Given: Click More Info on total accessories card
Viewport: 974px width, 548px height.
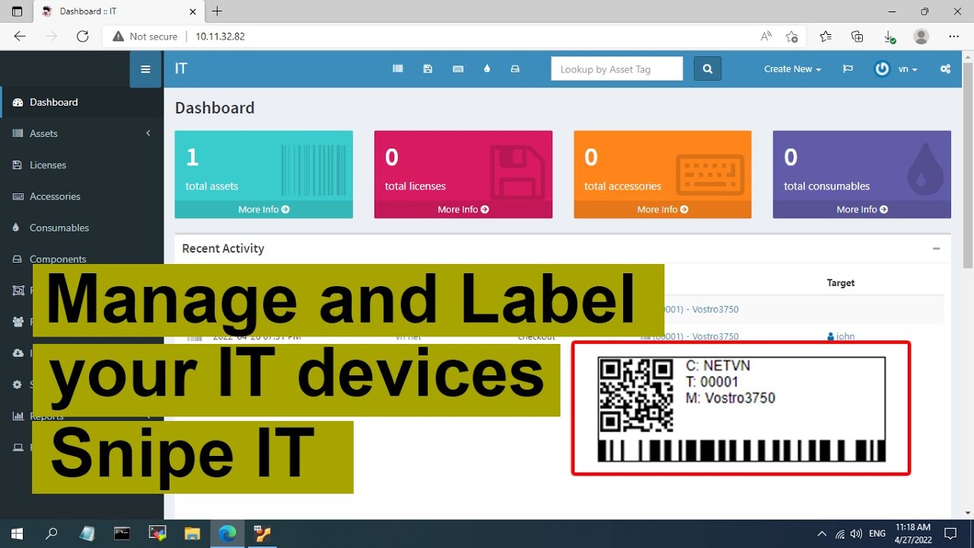Looking at the screenshot, I should point(663,209).
